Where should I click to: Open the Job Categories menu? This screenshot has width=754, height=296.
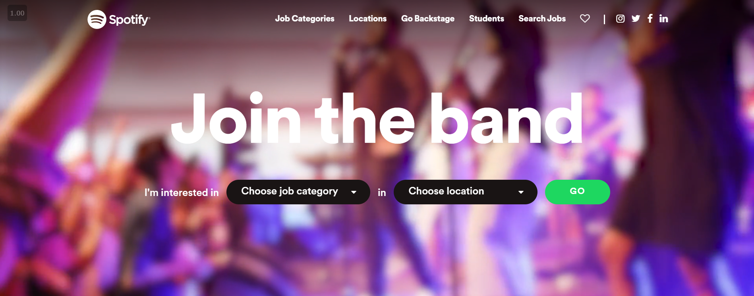click(x=305, y=19)
